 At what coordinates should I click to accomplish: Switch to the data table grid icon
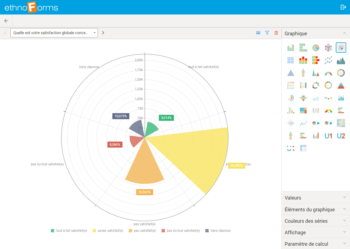(x=303, y=148)
